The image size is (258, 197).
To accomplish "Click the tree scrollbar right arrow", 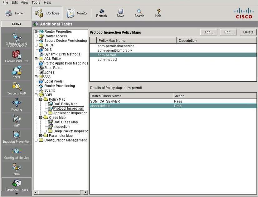I will (x=85, y=192).
